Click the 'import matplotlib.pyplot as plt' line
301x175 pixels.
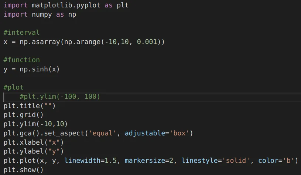[x=66, y=6]
